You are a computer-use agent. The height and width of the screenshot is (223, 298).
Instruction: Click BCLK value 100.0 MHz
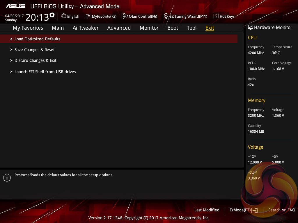(x=256, y=69)
